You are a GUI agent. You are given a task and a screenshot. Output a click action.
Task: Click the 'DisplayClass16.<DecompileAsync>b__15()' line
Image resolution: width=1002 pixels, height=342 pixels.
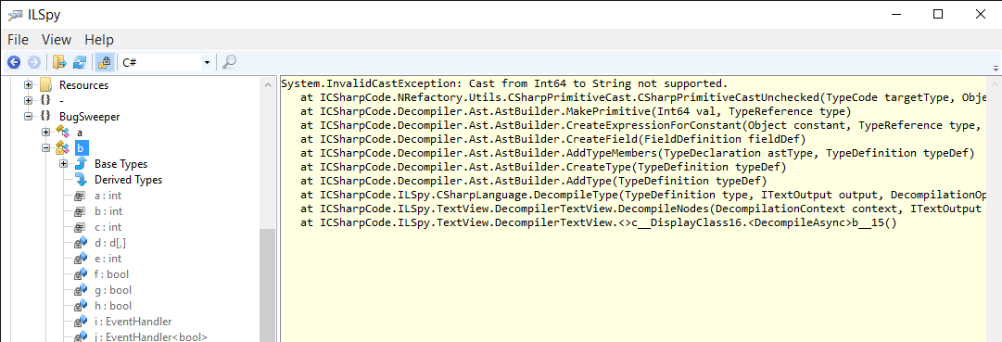point(599,224)
